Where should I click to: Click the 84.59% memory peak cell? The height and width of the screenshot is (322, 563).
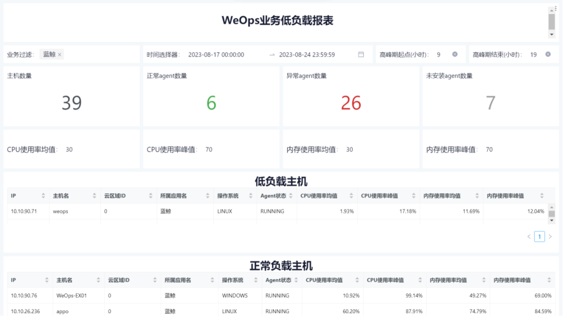coord(543,311)
